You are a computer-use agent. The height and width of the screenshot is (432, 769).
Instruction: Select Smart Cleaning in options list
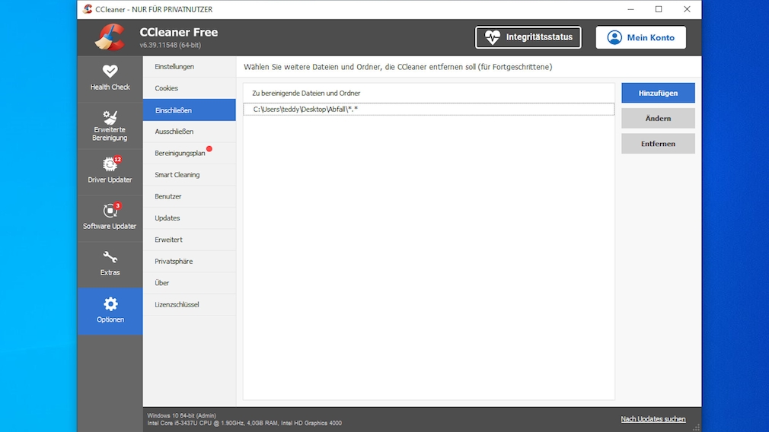(177, 175)
